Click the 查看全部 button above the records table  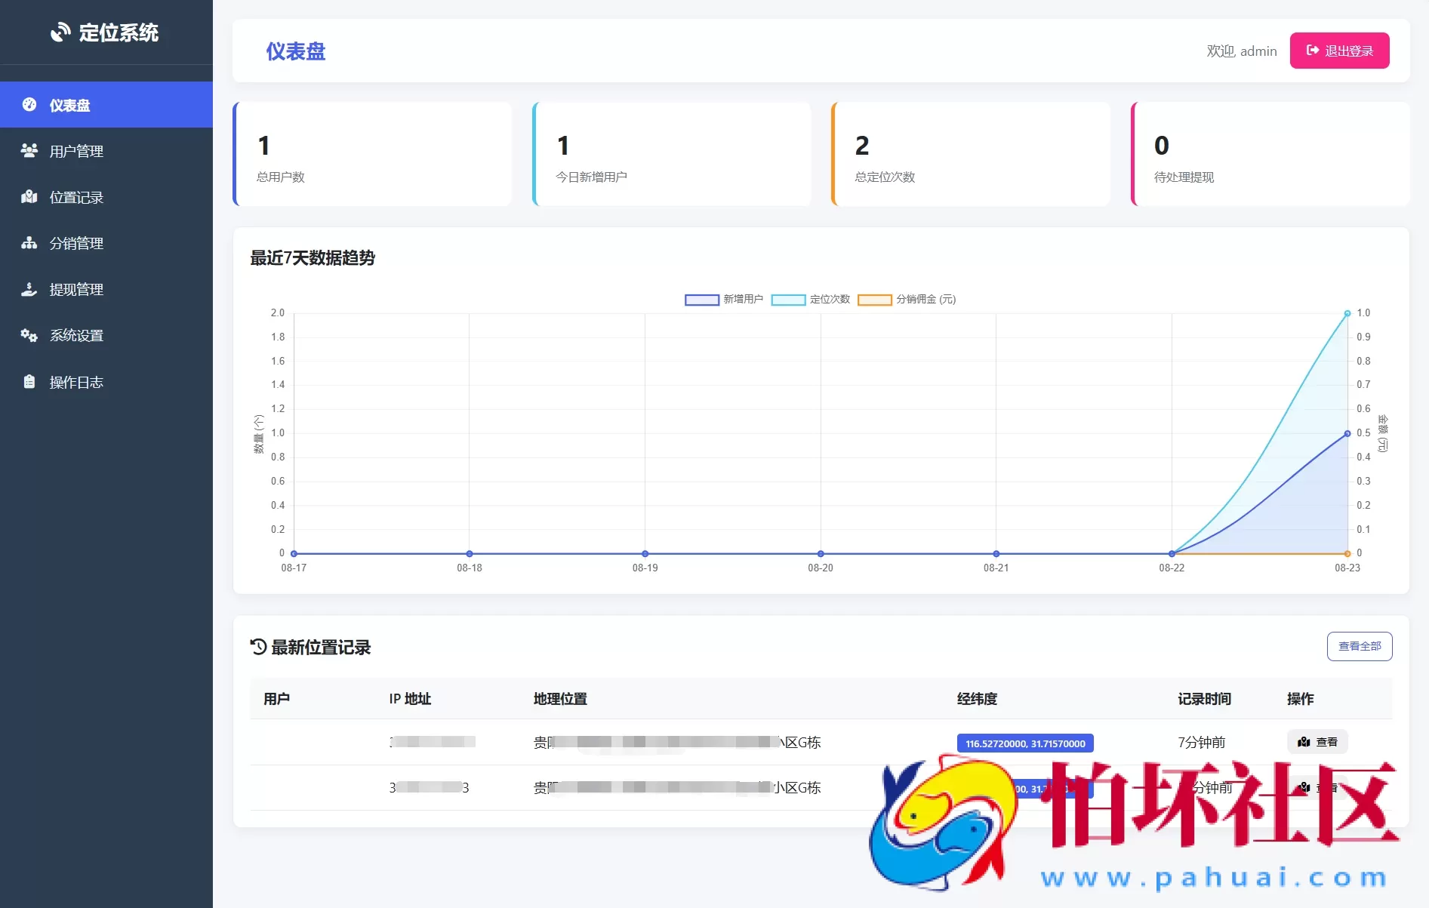(1359, 647)
